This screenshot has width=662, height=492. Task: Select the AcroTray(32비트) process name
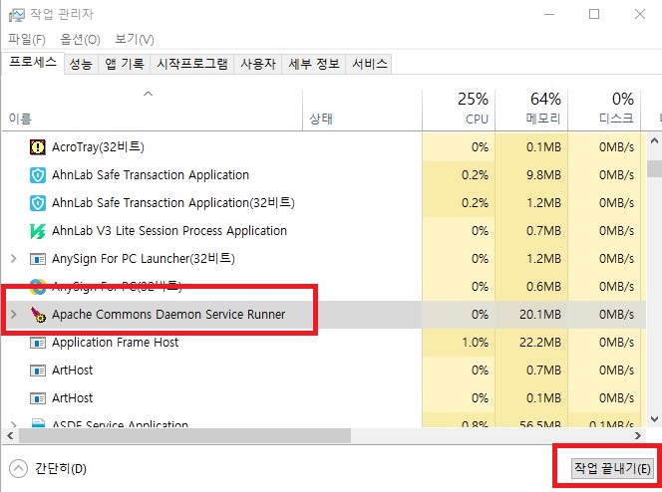point(98,147)
